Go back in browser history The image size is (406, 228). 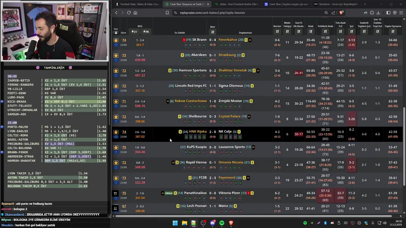[116, 13]
